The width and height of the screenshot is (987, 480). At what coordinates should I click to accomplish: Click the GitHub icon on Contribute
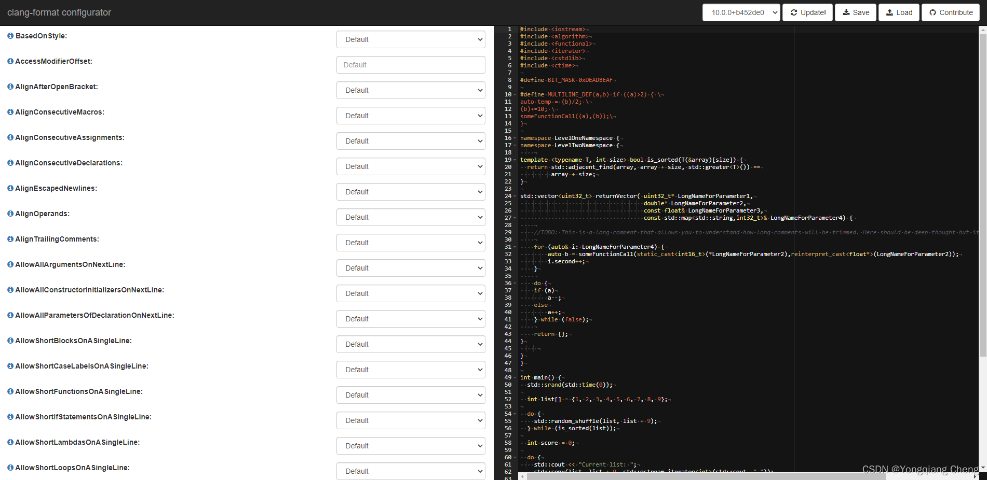pyautogui.click(x=932, y=12)
